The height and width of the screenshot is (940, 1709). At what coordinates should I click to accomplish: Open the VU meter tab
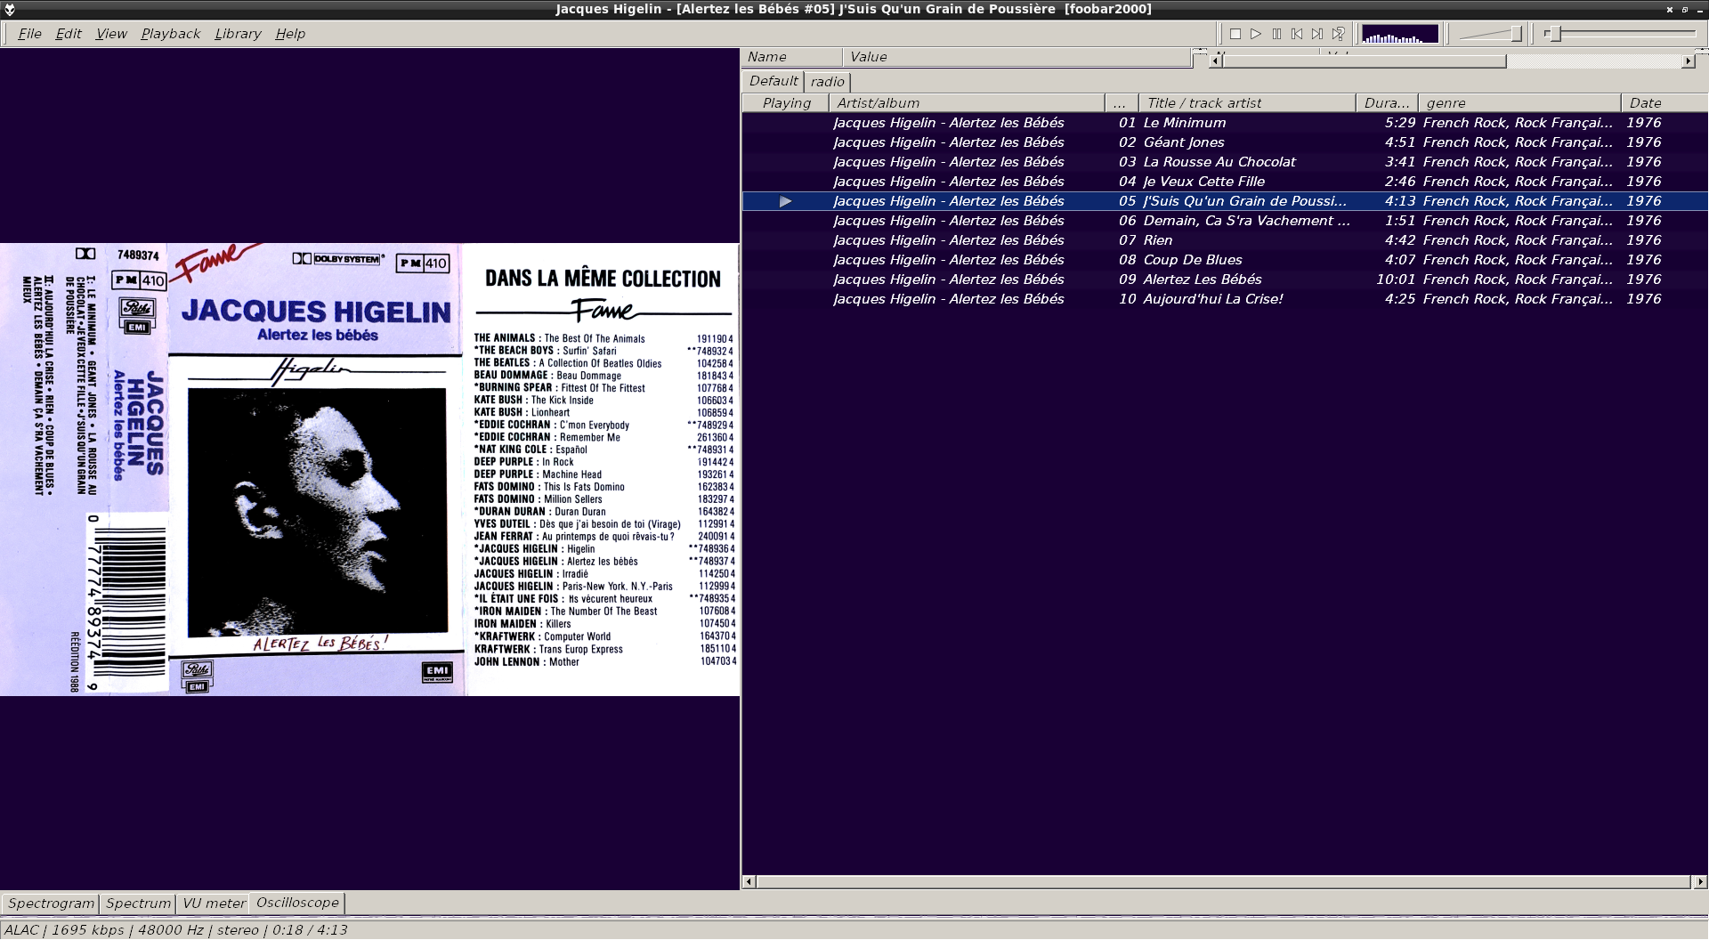214,904
